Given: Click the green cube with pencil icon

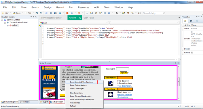Looking at the screenshot, I should pos(124,13).
